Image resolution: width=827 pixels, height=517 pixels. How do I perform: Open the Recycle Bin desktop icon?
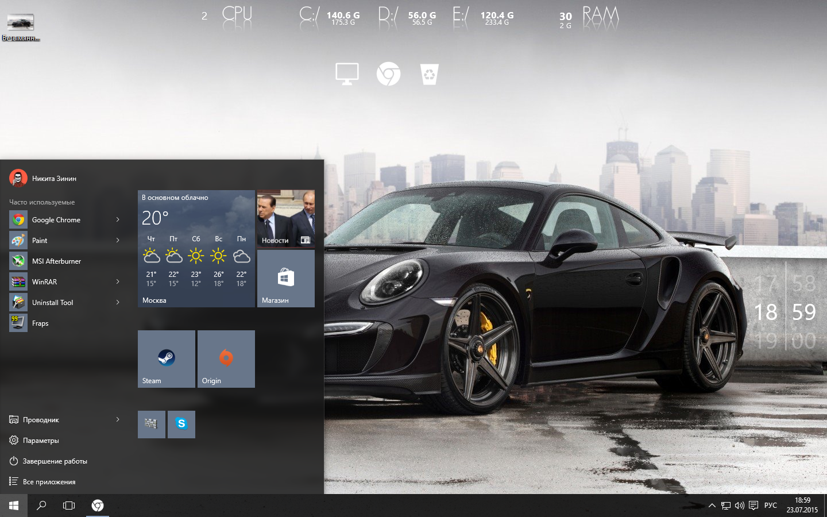pos(430,74)
